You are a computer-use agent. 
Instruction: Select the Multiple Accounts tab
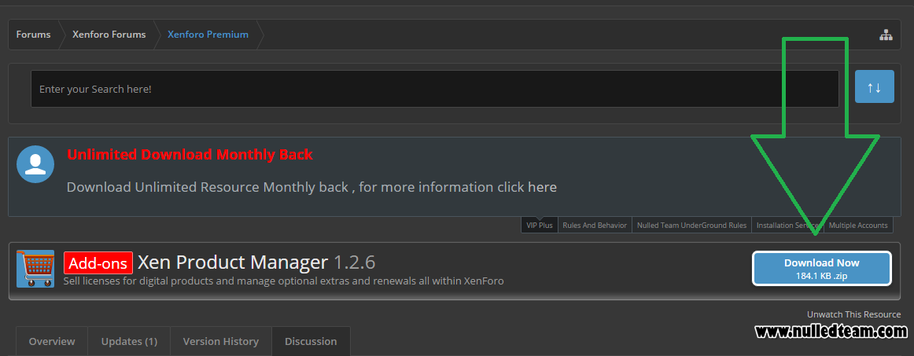point(858,226)
